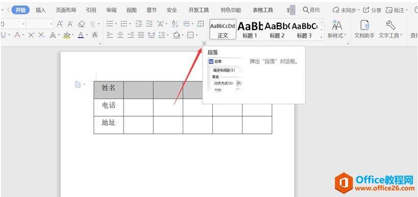Screen dimensions: 418x197
Task: Expand the font color dropdown arrow
Action: tap(87, 35)
